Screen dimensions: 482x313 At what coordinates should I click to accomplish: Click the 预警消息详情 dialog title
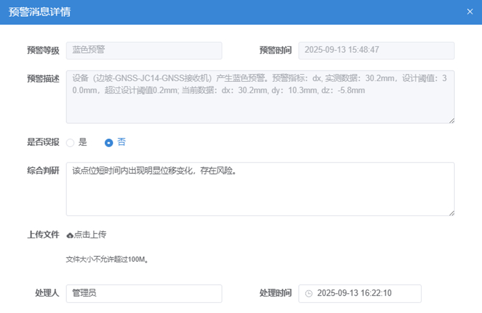click(x=39, y=11)
